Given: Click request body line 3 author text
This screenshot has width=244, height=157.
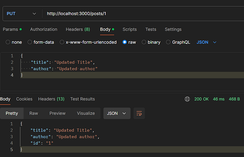Looking at the screenshot, I should click(64, 69).
